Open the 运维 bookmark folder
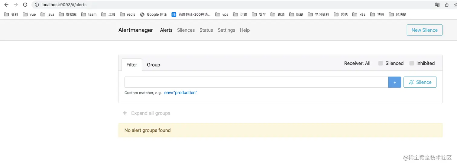Image resolution: width=457 pixels, height=166 pixels. point(240,14)
